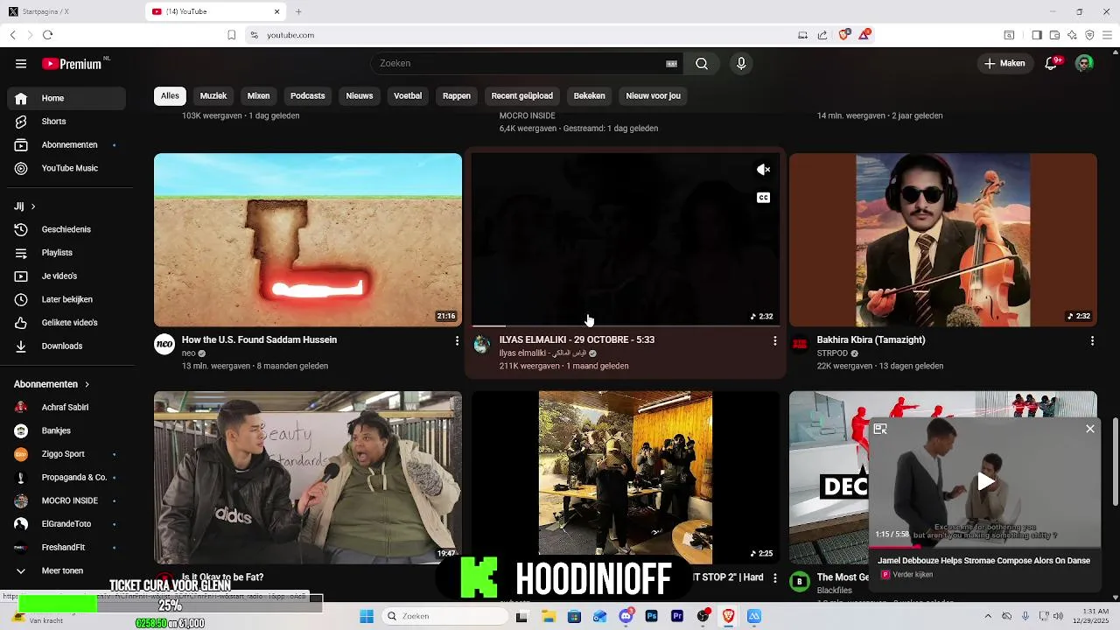Reload the page in the browser

pyautogui.click(x=47, y=35)
